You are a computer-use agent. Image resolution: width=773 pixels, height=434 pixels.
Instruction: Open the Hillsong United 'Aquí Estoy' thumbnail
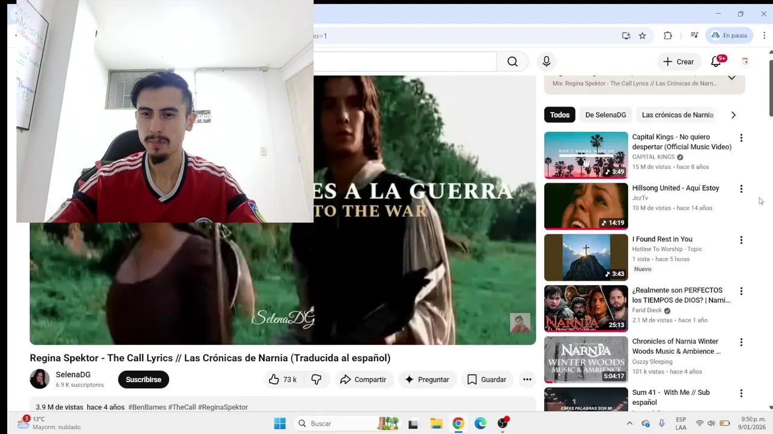[x=586, y=206]
